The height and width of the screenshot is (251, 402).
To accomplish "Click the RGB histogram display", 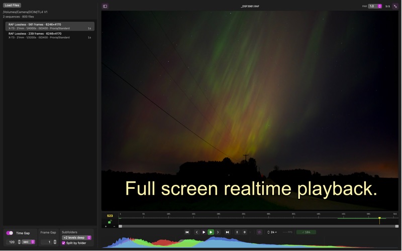I will (x=250, y=242).
